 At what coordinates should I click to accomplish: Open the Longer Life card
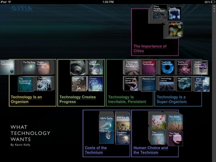(175, 29)
